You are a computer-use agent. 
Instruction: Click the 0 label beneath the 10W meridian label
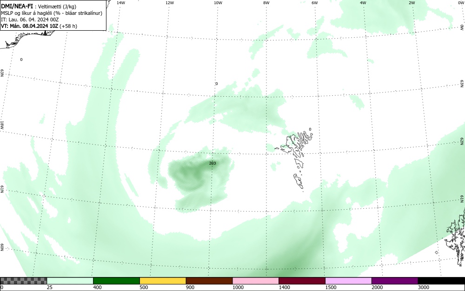point(217,84)
